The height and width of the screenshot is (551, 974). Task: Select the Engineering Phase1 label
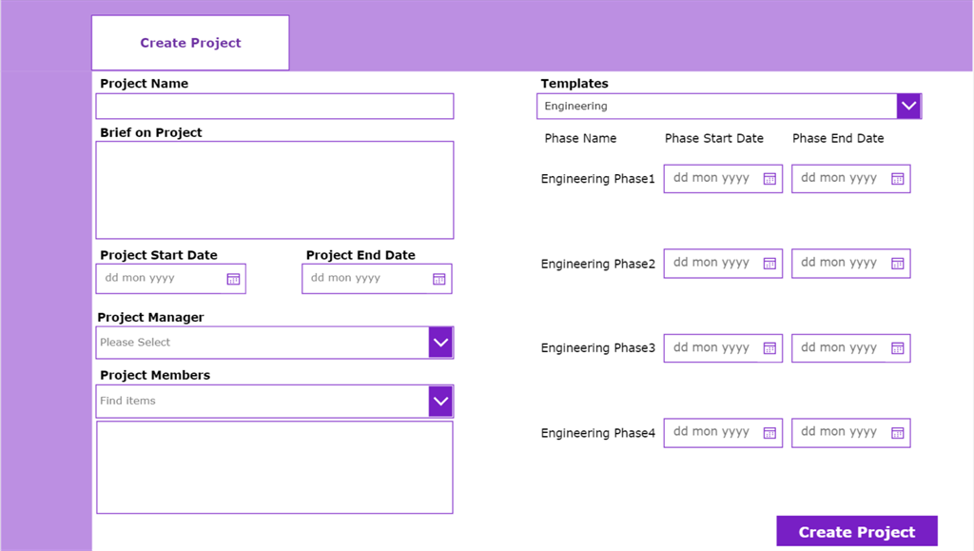[597, 179]
